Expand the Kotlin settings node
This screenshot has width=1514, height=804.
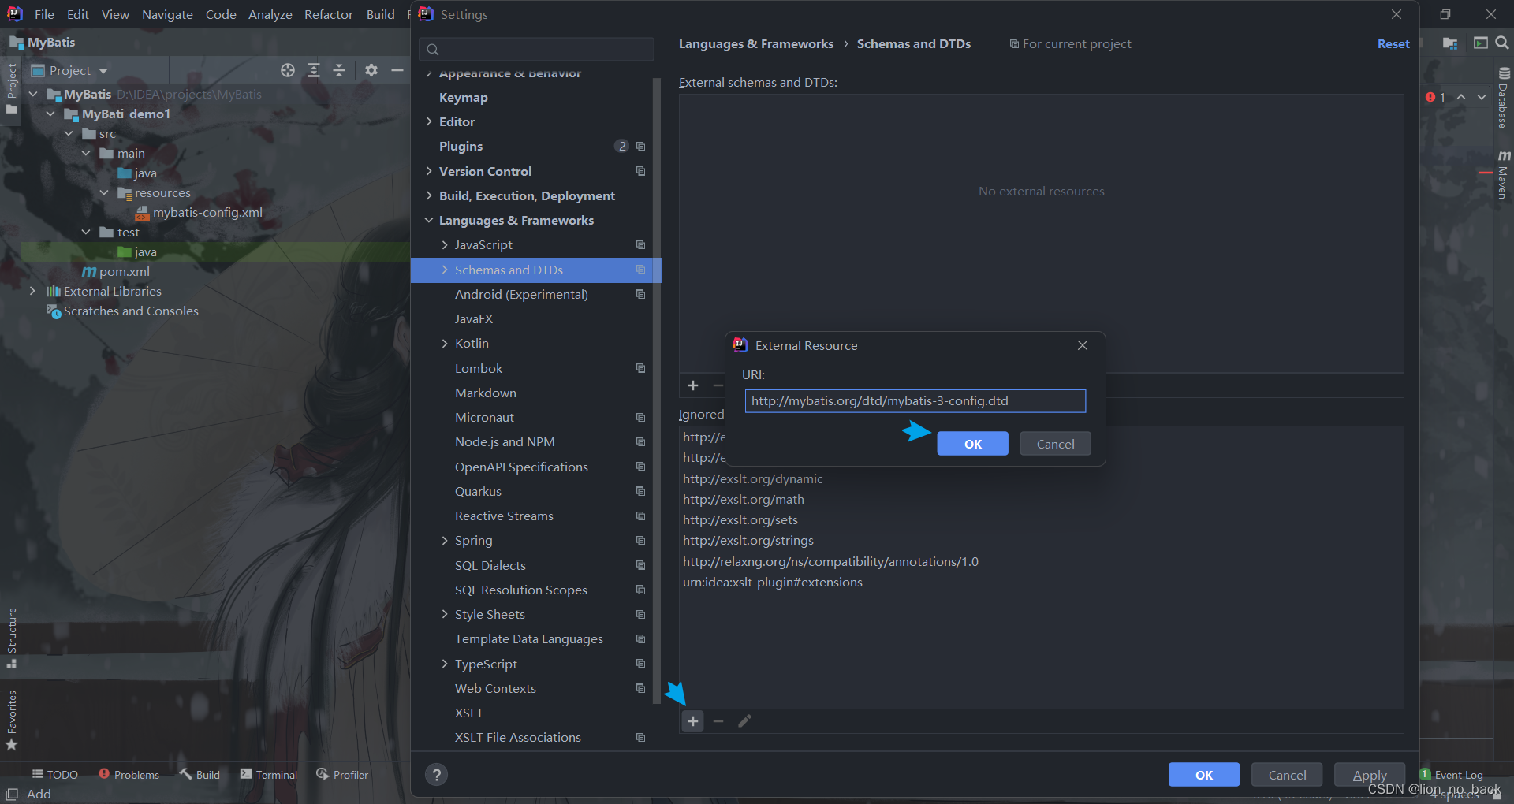445,344
